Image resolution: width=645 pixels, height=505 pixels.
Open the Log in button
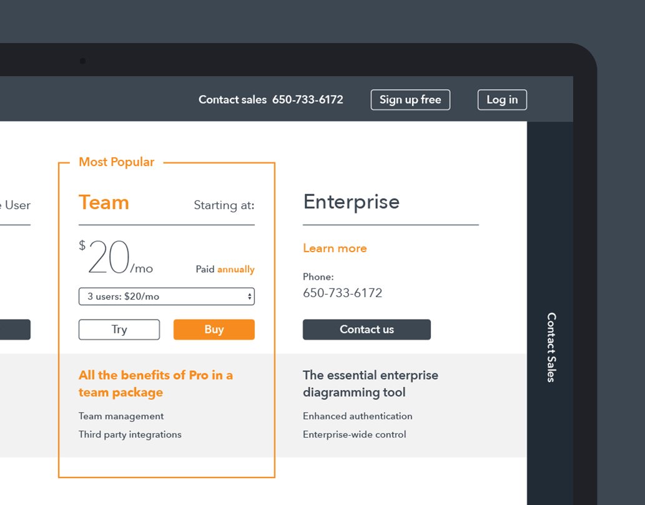click(x=502, y=99)
